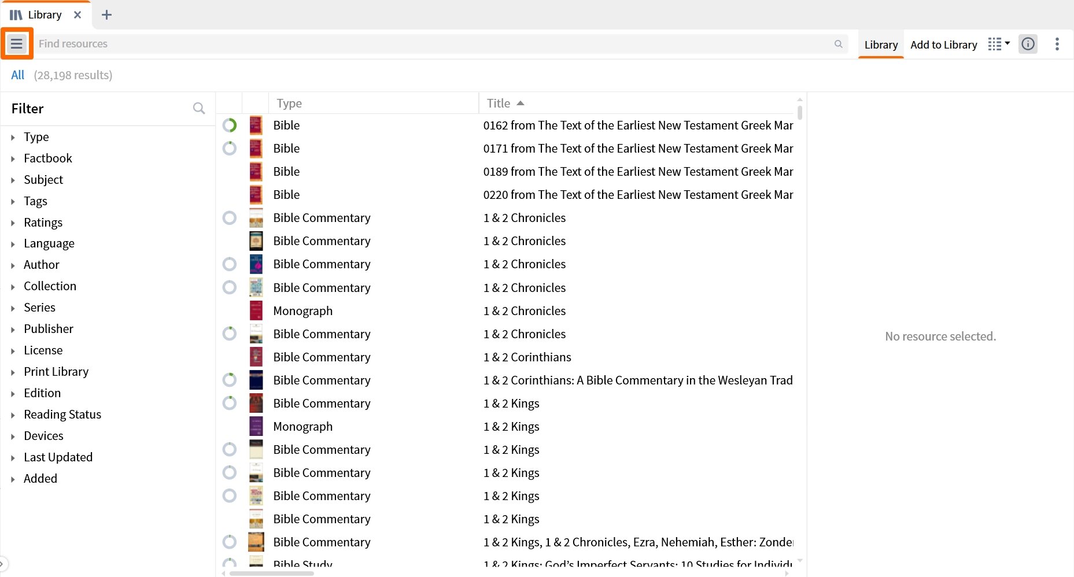Click the download status circle for 0162 Bible
This screenshot has height=577, width=1074.
[230, 125]
